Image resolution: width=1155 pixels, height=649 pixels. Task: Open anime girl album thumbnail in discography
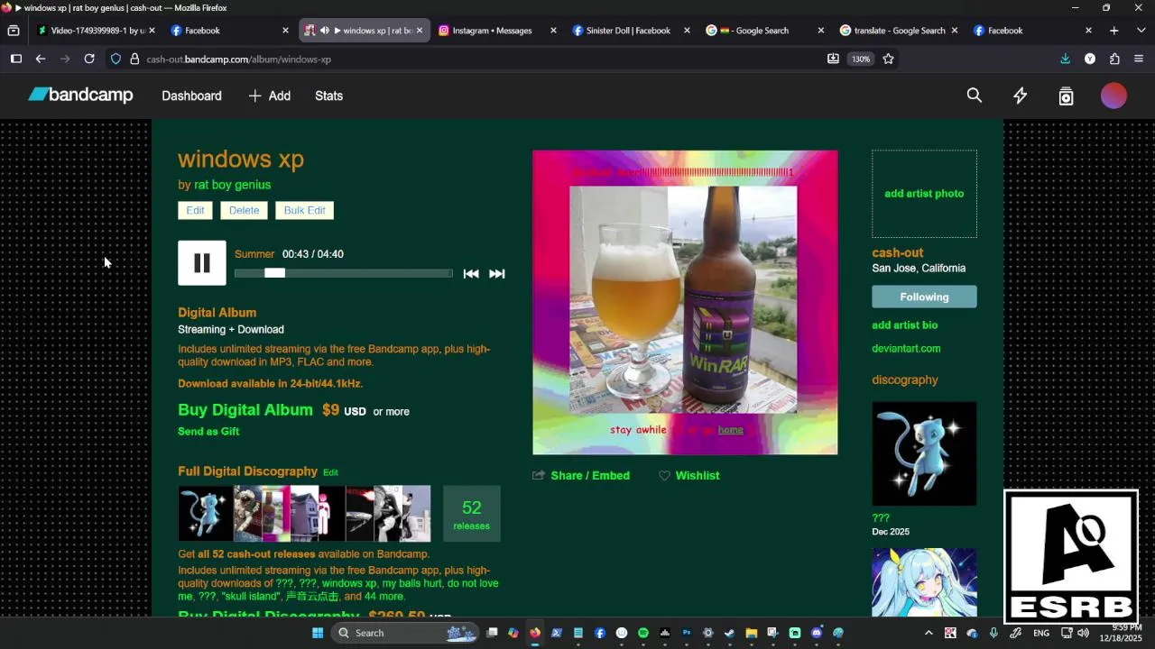click(924, 582)
